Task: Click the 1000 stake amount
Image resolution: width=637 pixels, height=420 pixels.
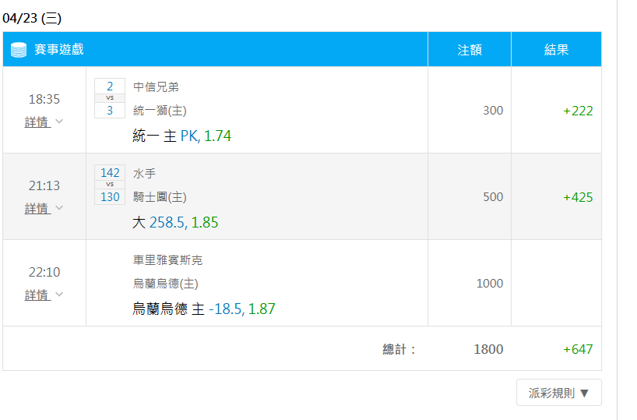Action: [x=490, y=284]
